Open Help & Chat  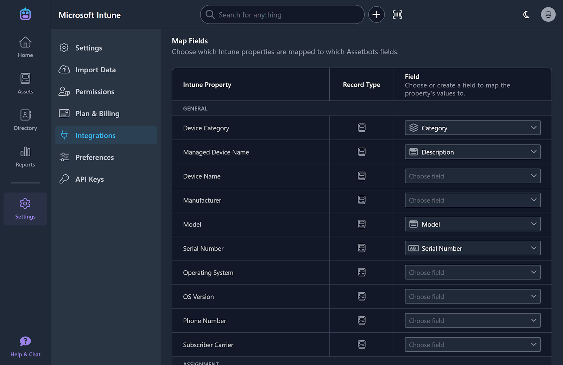[25, 347]
